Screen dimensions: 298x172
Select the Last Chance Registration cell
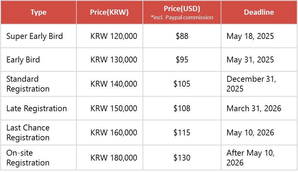coord(28,132)
